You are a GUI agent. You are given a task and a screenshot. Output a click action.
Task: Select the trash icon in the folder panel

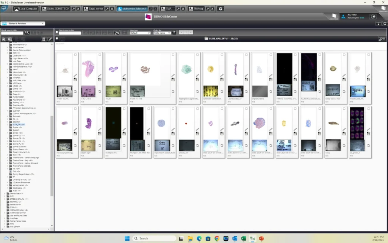click(x=44, y=39)
